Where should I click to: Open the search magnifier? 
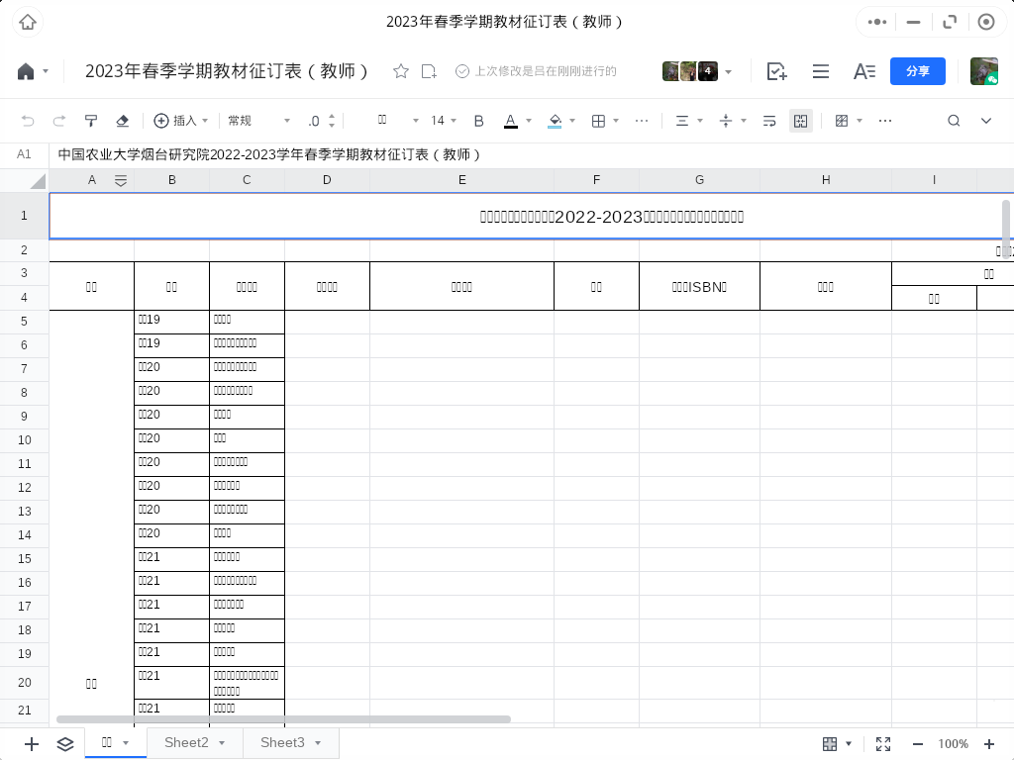coord(954,121)
